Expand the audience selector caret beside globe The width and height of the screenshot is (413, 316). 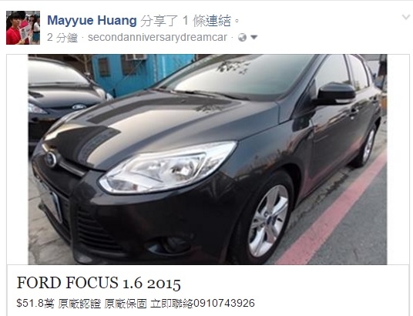pos(254,38)
